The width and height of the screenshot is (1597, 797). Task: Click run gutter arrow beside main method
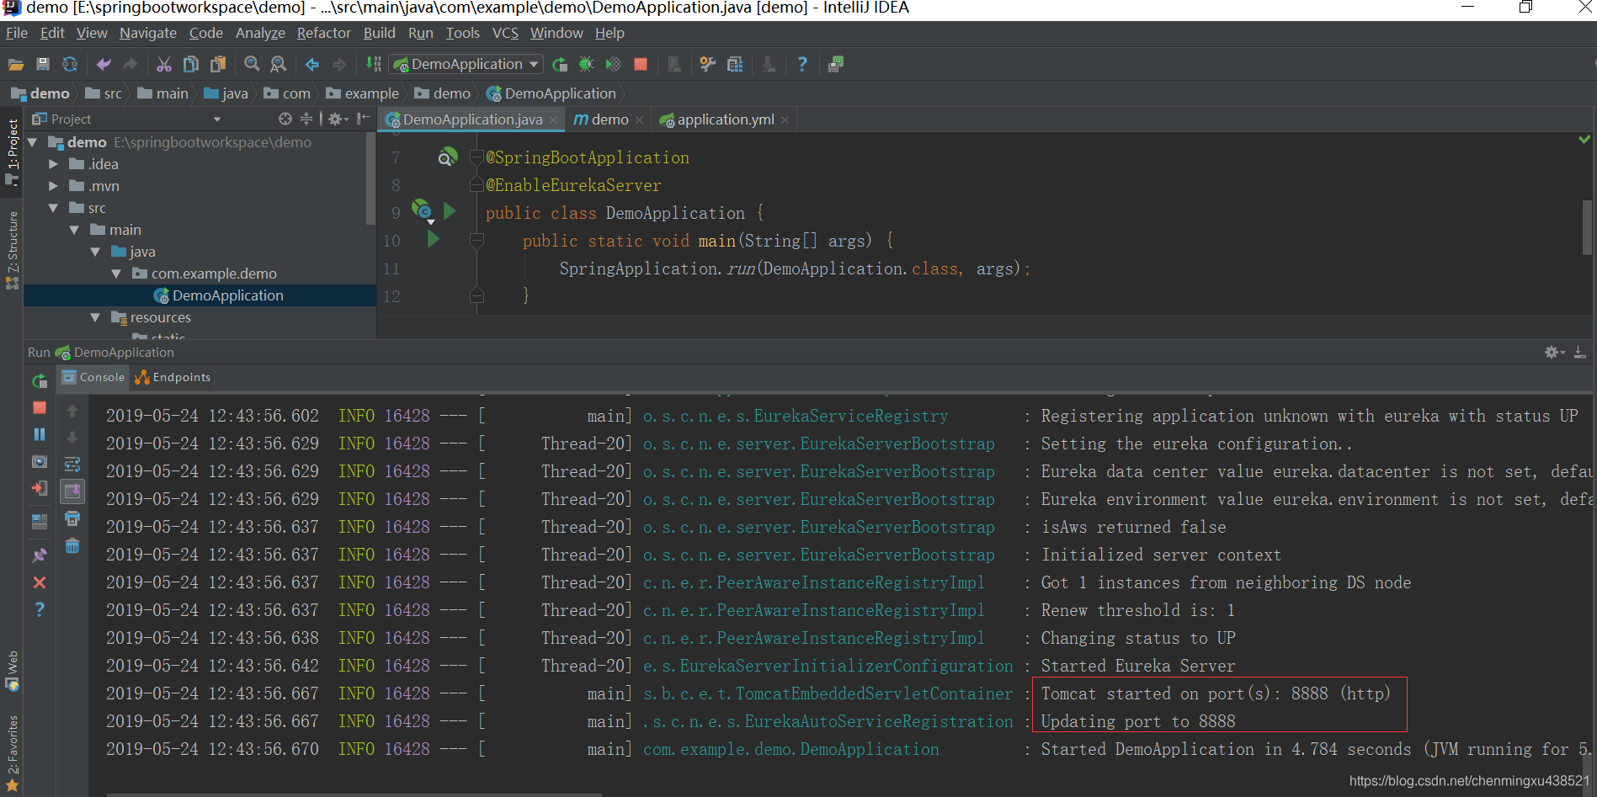[x=433, y=239]
